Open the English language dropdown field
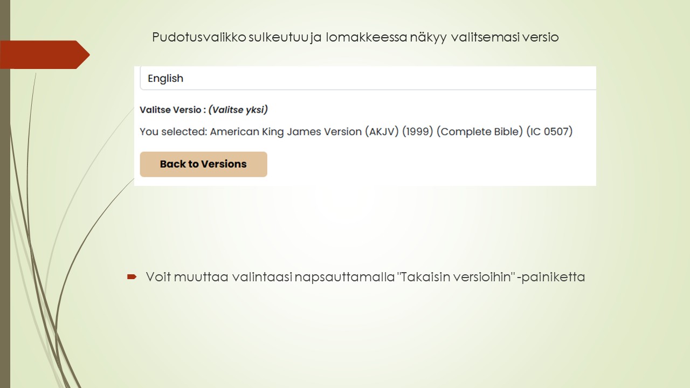The width and height of the screenshot is (690, 388). [367, 79]
